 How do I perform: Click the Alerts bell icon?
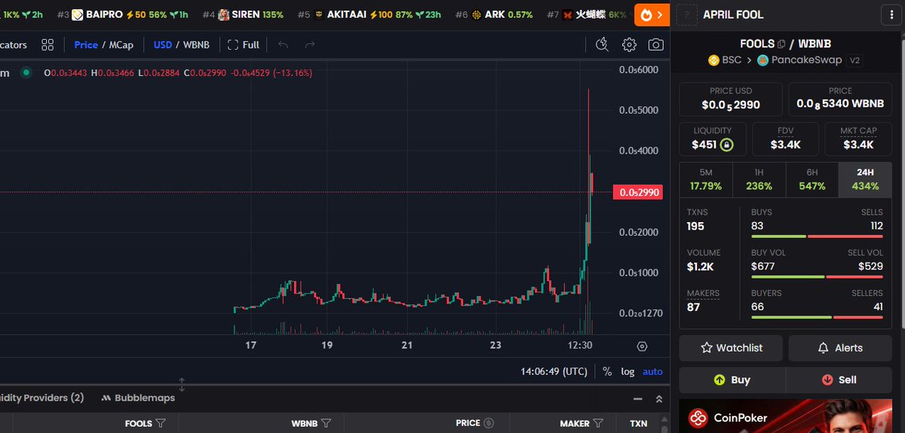pos(824,348)
